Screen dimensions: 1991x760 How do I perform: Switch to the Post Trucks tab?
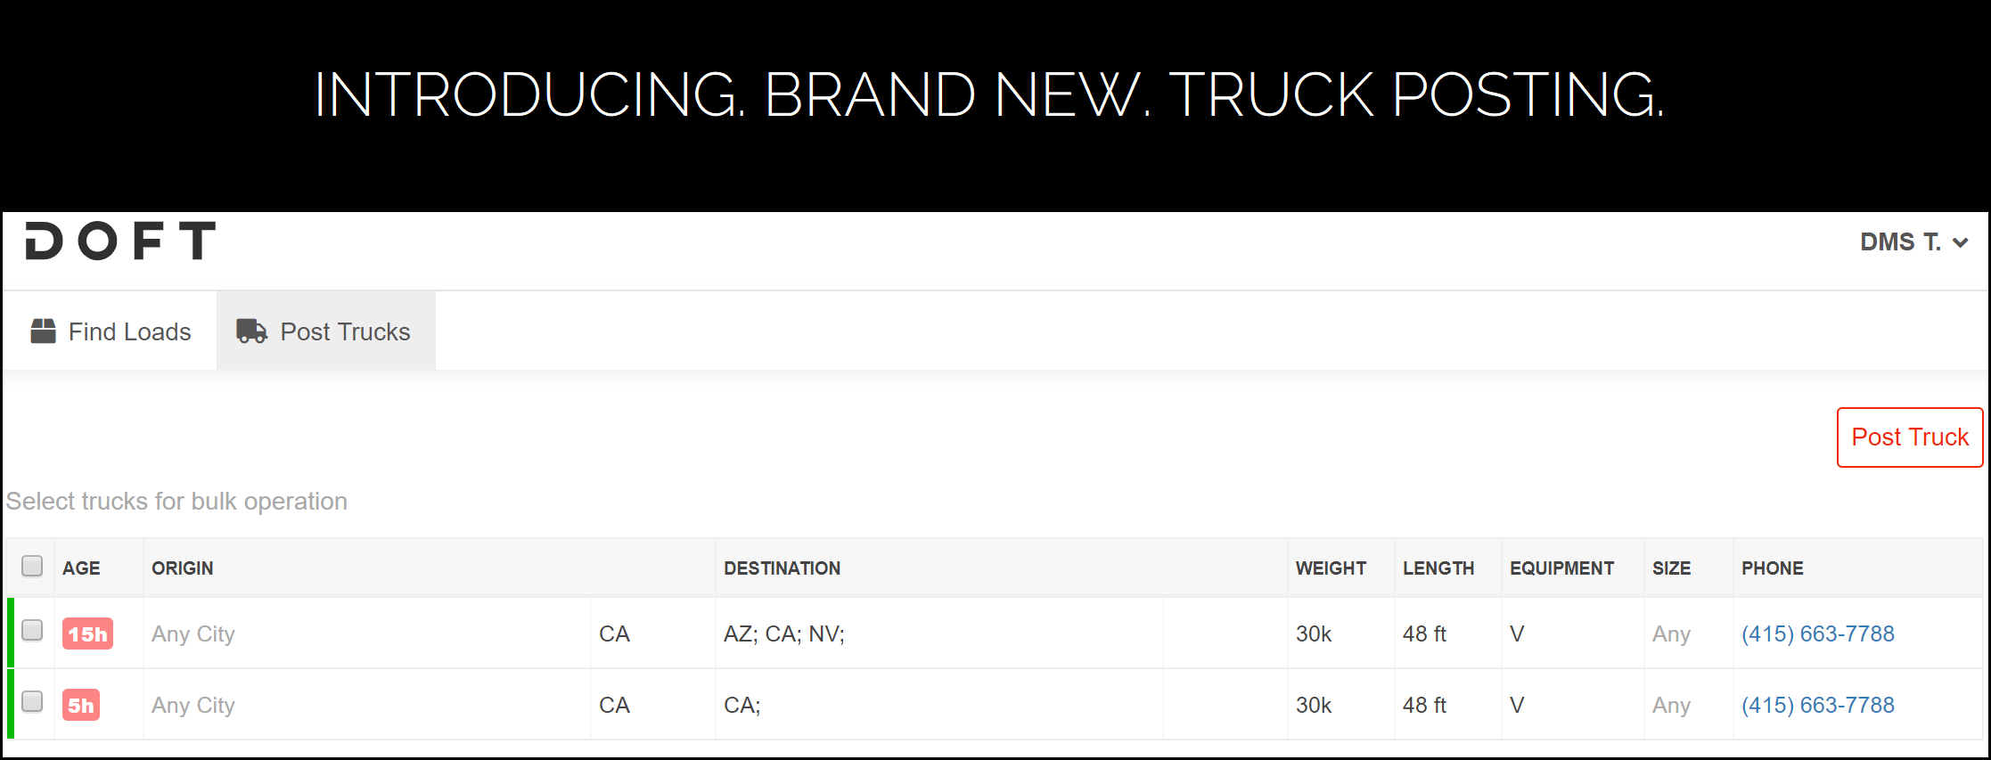(326, 331)
